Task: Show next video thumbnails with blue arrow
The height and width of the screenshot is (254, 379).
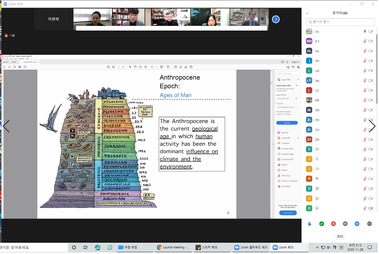Action: [276, 19]
